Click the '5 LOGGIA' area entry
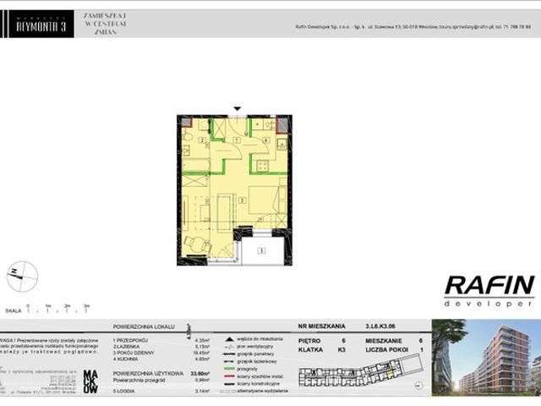The width and height of the screenshot is (541, 406). click(x=161, y=391)
